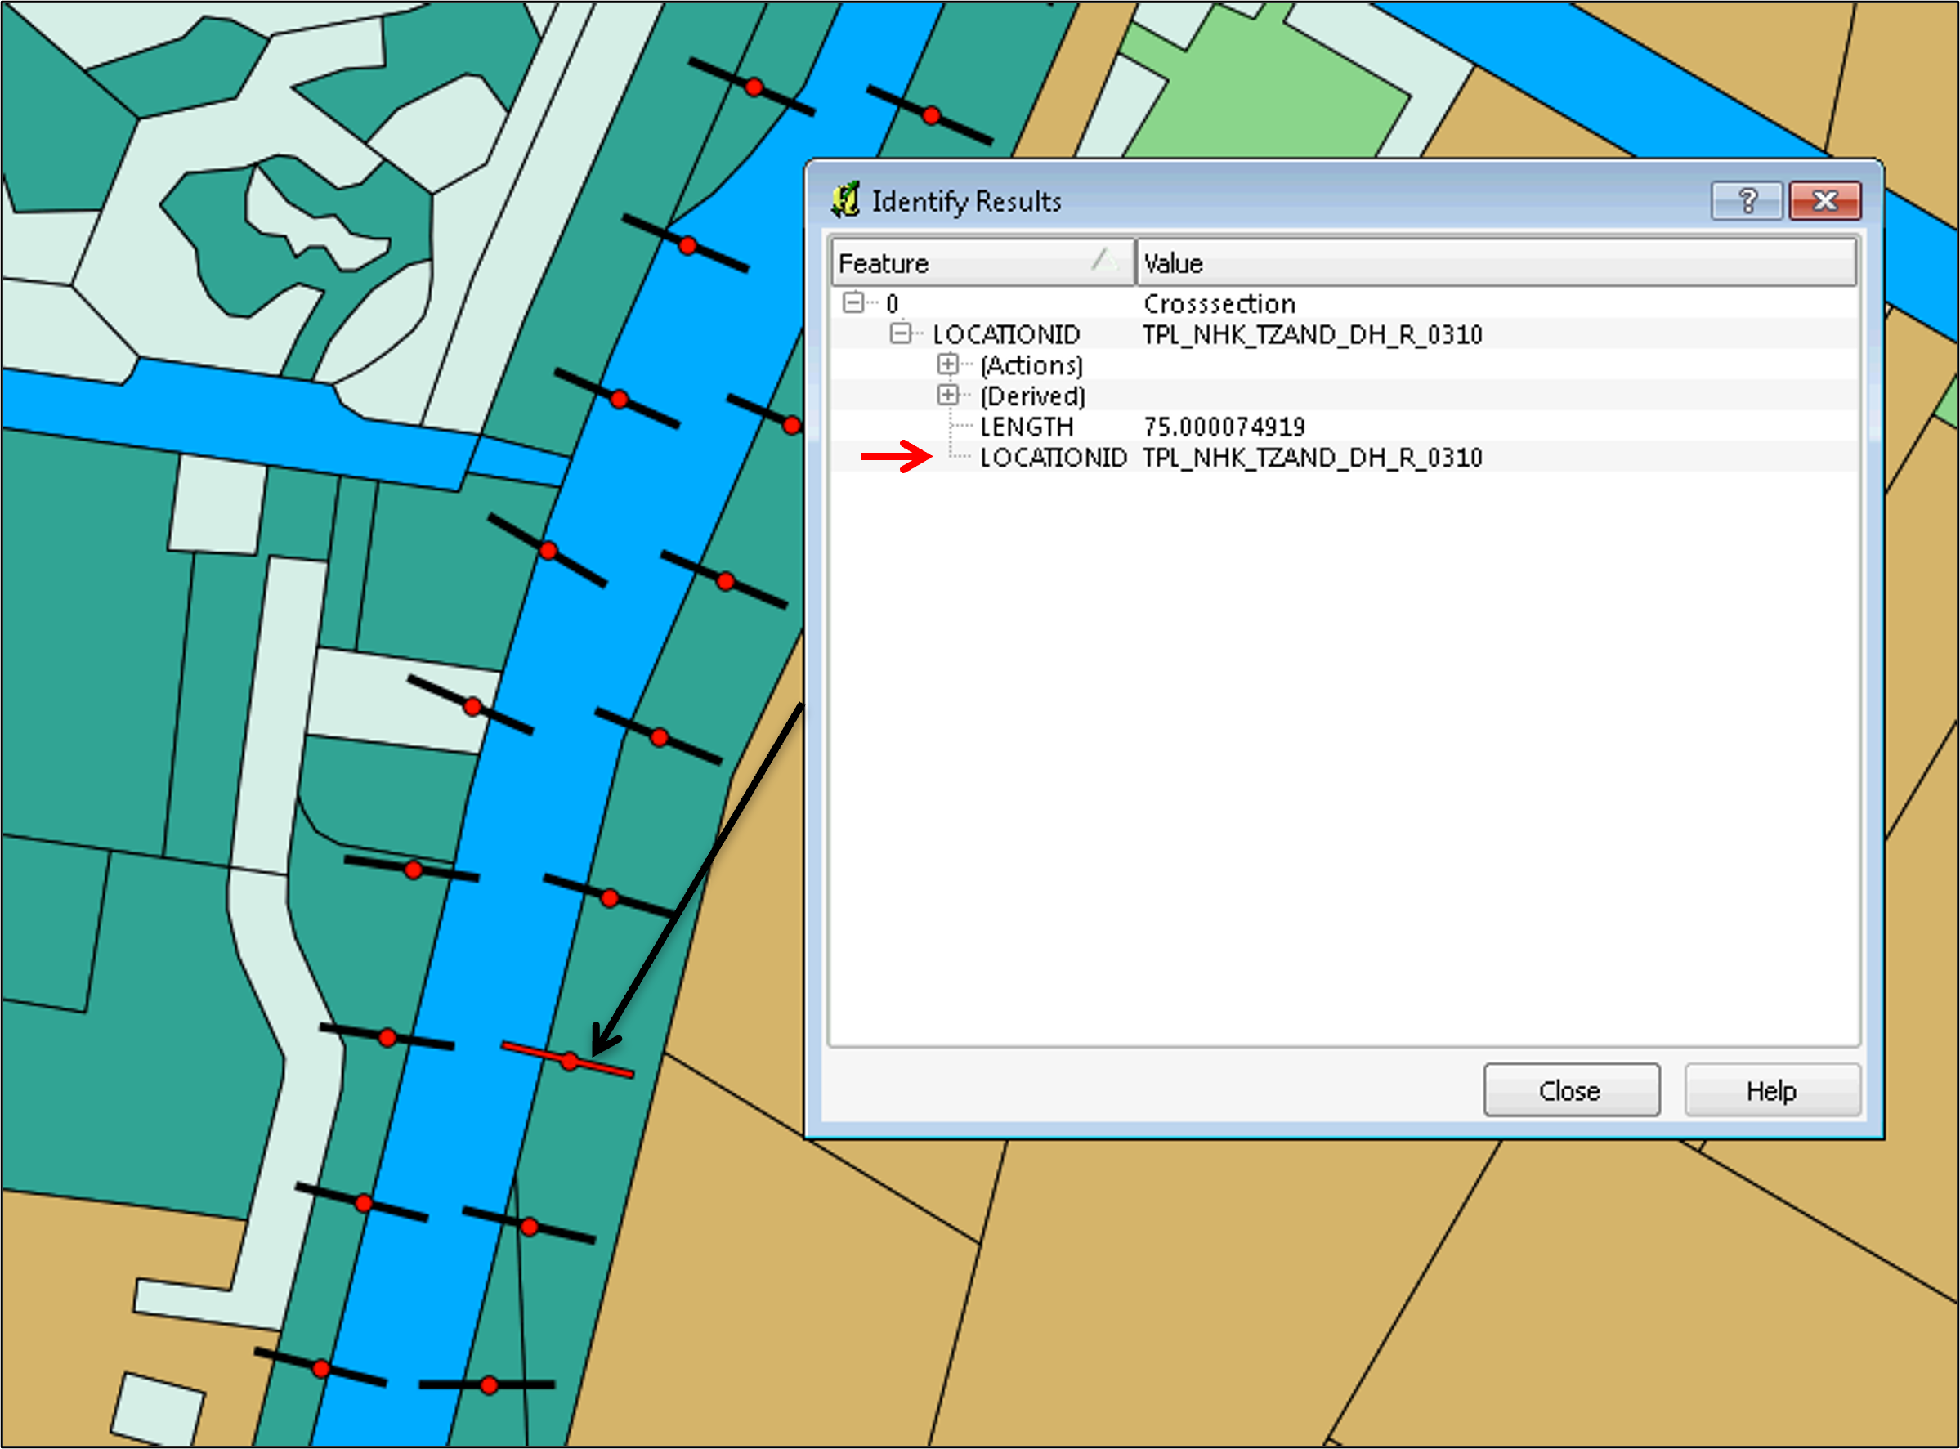Collapse the LOCATIONID parent node

click(900, 334)
